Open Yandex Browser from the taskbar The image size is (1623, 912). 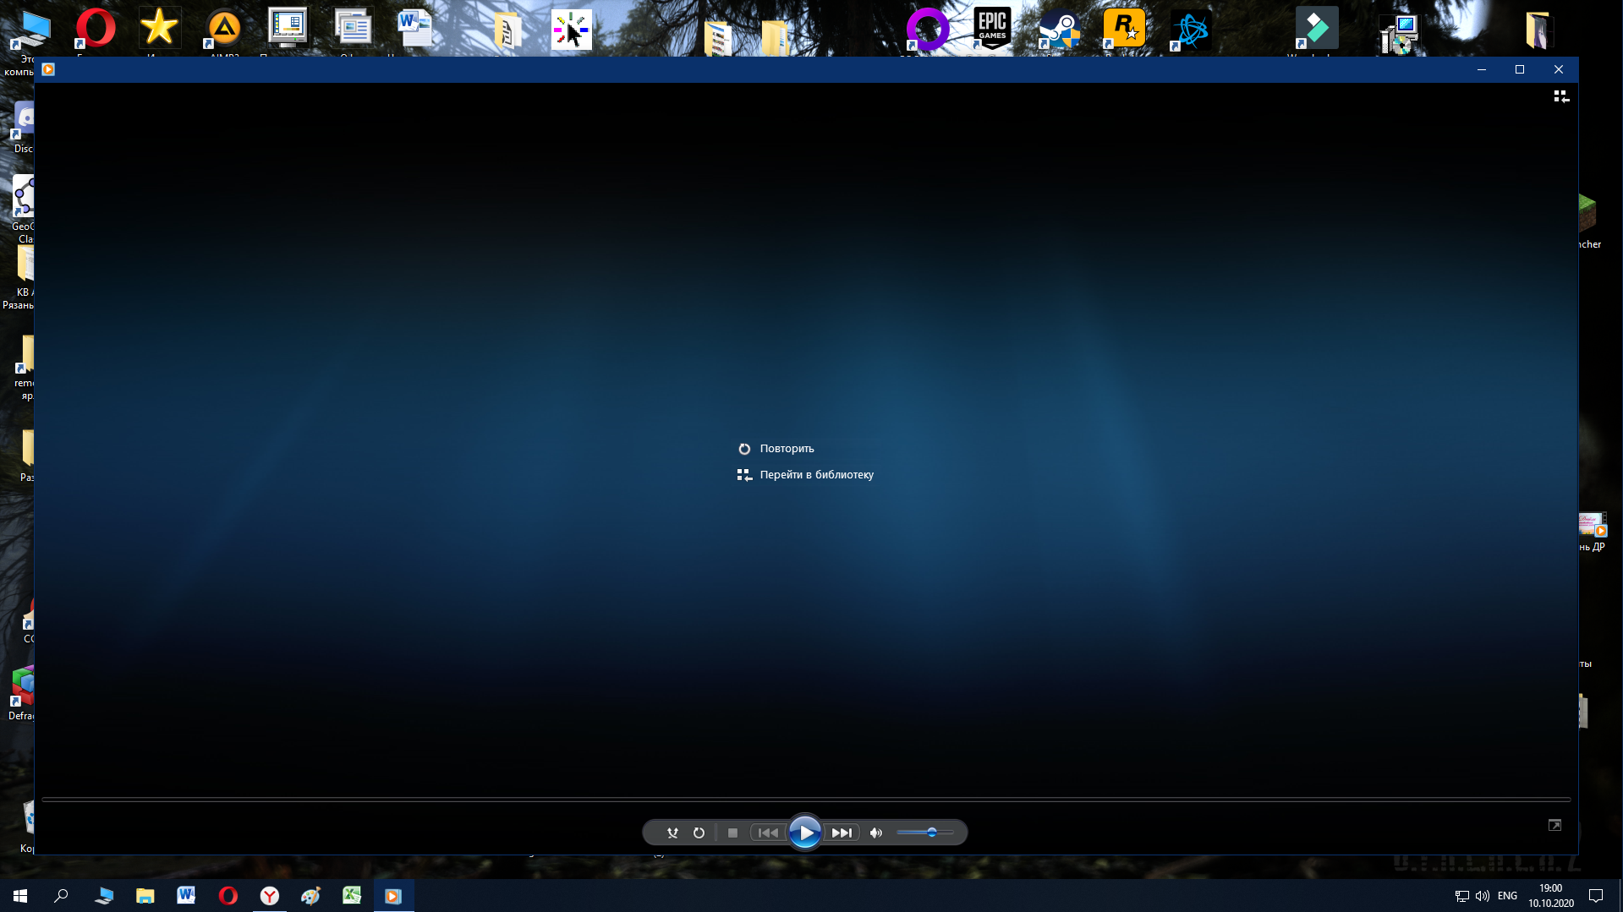point(269,896)
